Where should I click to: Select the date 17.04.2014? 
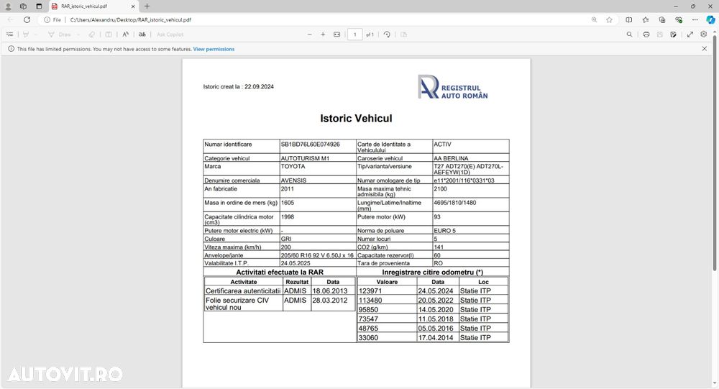pos(436,338)
